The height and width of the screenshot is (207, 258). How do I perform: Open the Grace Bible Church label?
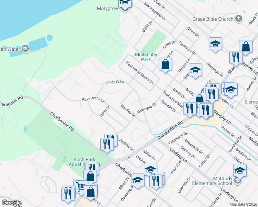[213, 19]
